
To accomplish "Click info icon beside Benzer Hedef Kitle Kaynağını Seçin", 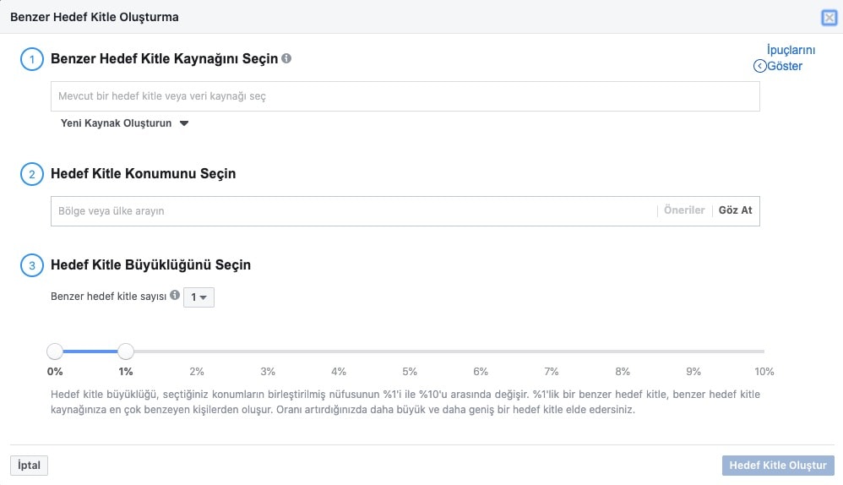I will 286,58.
